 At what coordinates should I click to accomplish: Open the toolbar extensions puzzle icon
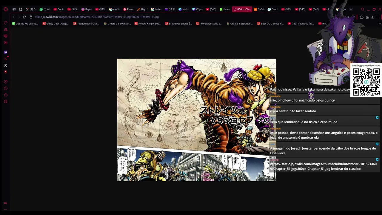[x=362, y=17]
